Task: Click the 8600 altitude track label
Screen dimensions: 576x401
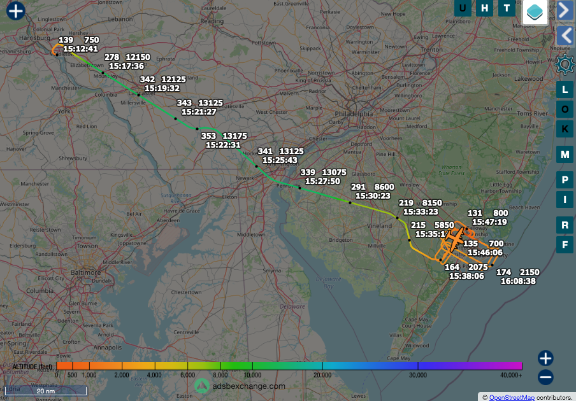Action: click(x=384, y=187)
